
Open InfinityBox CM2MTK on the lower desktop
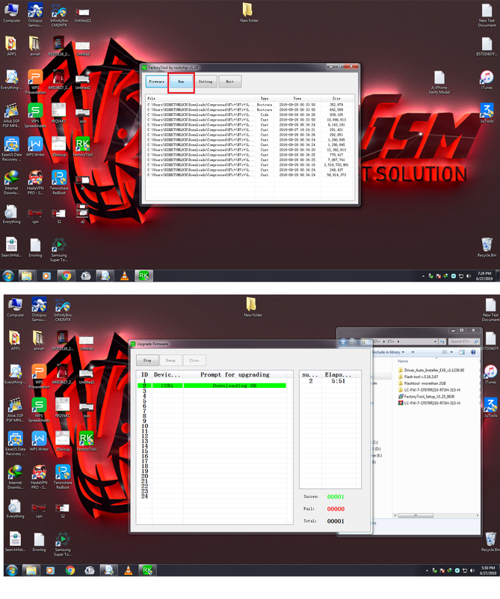point(63,309)
